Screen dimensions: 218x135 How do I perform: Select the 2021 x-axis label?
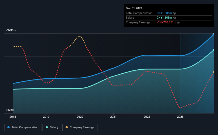(113, 117)
